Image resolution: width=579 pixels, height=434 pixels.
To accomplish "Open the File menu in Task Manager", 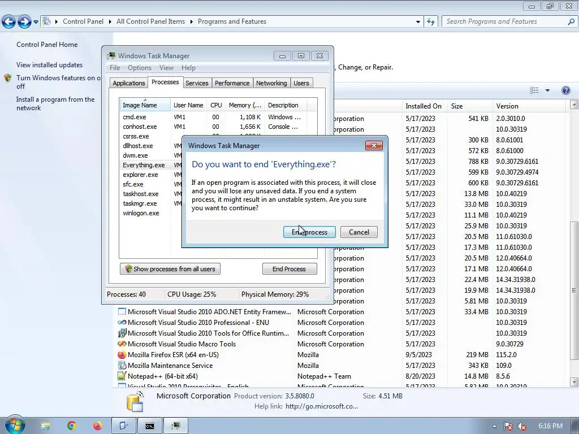I will pos(115,68).
